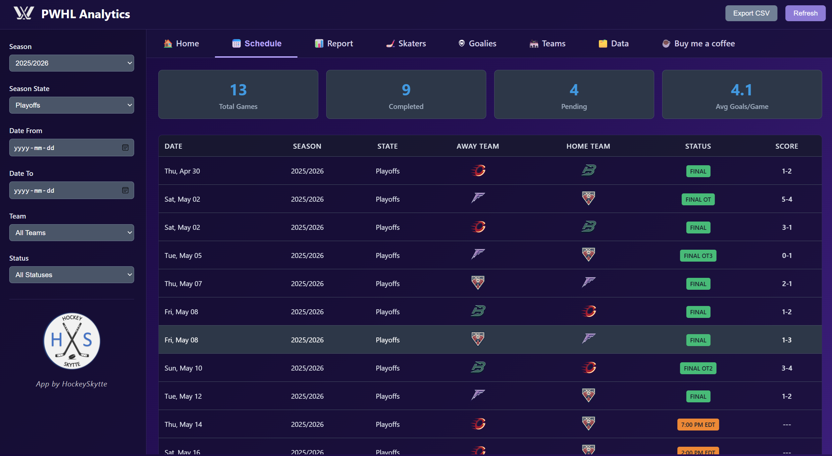This screenshot has height=456, width=832.
Task: Click away team logo for 5-4 game
Action: (478, 199)
